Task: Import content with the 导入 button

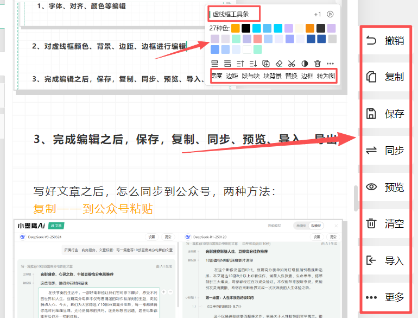Action: coord(385,260)
